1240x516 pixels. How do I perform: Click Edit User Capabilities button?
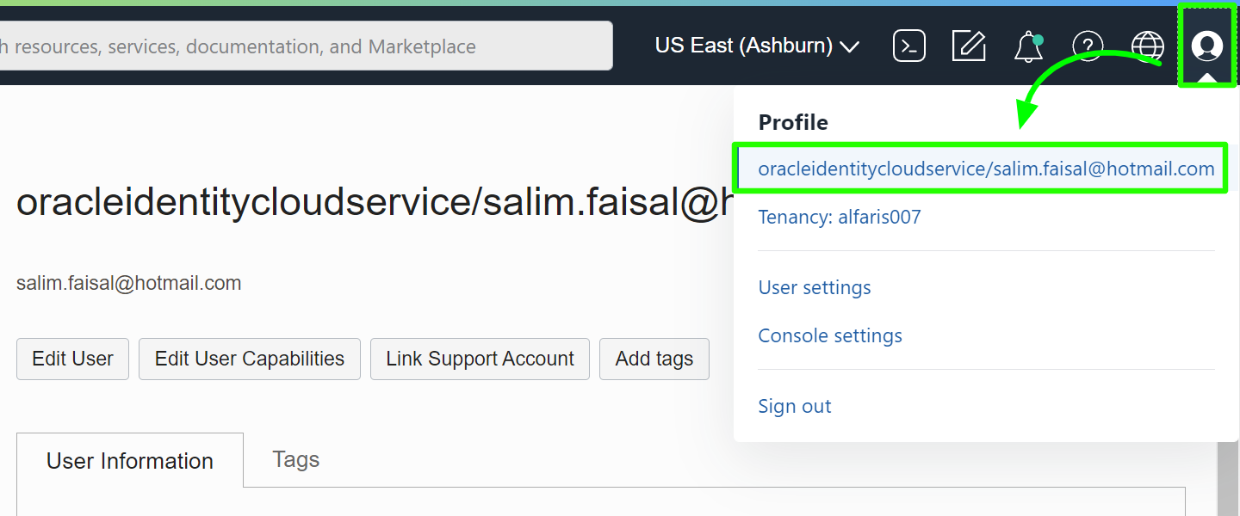250,359
